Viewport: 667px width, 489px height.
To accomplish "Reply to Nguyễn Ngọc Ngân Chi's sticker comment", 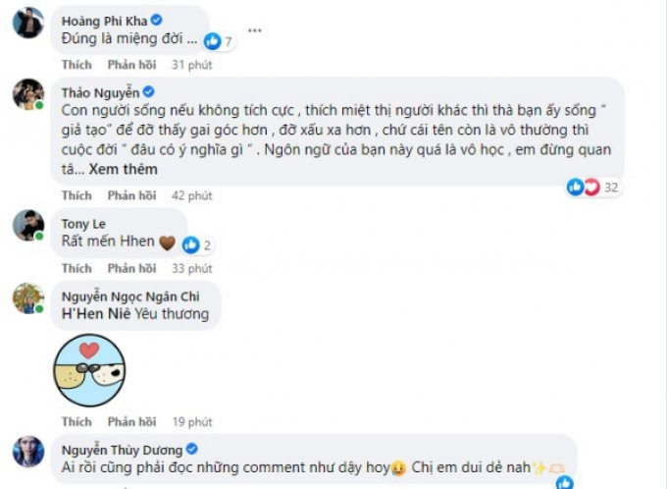I will (x=131, y=421).
